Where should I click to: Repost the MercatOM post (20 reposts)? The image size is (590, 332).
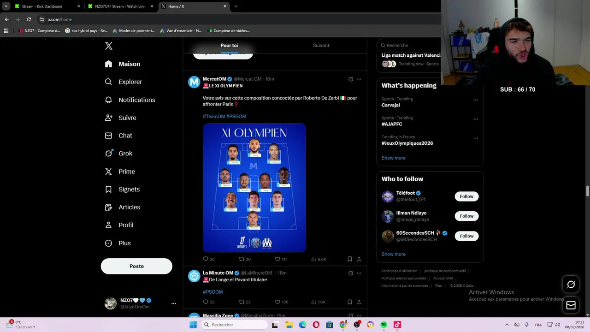point(244,259)
